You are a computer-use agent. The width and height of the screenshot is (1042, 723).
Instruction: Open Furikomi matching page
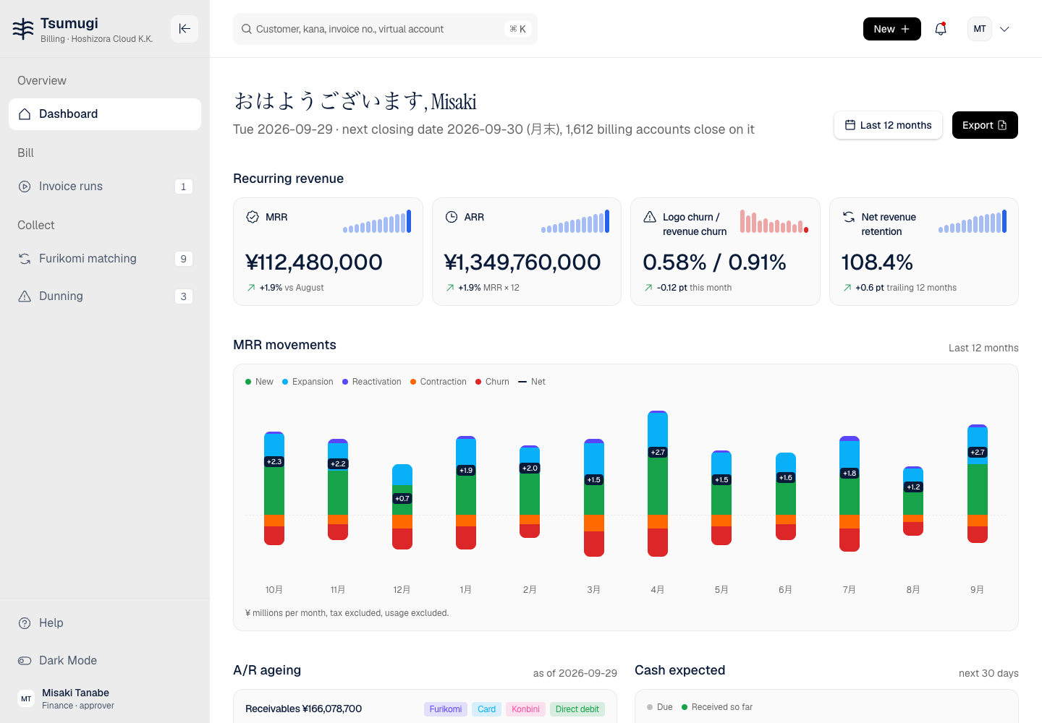coord(105,259)
